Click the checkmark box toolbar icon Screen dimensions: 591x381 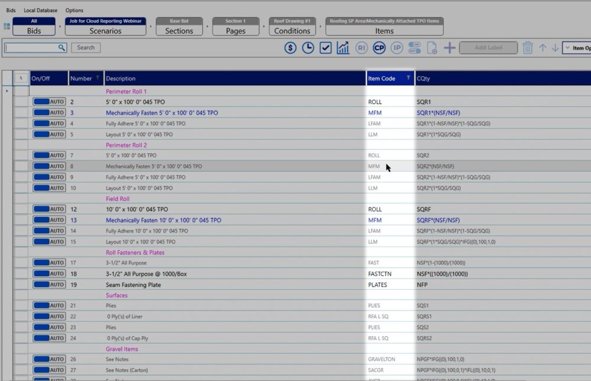(326, 48)
